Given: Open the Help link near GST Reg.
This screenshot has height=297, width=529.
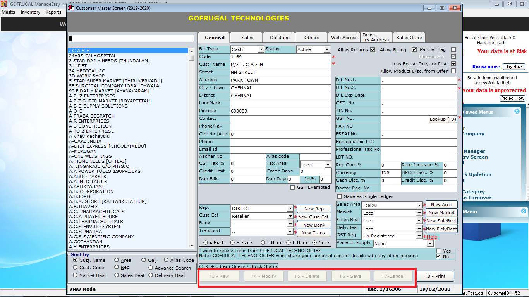Looking at the screenshot, I should (432, 237).
